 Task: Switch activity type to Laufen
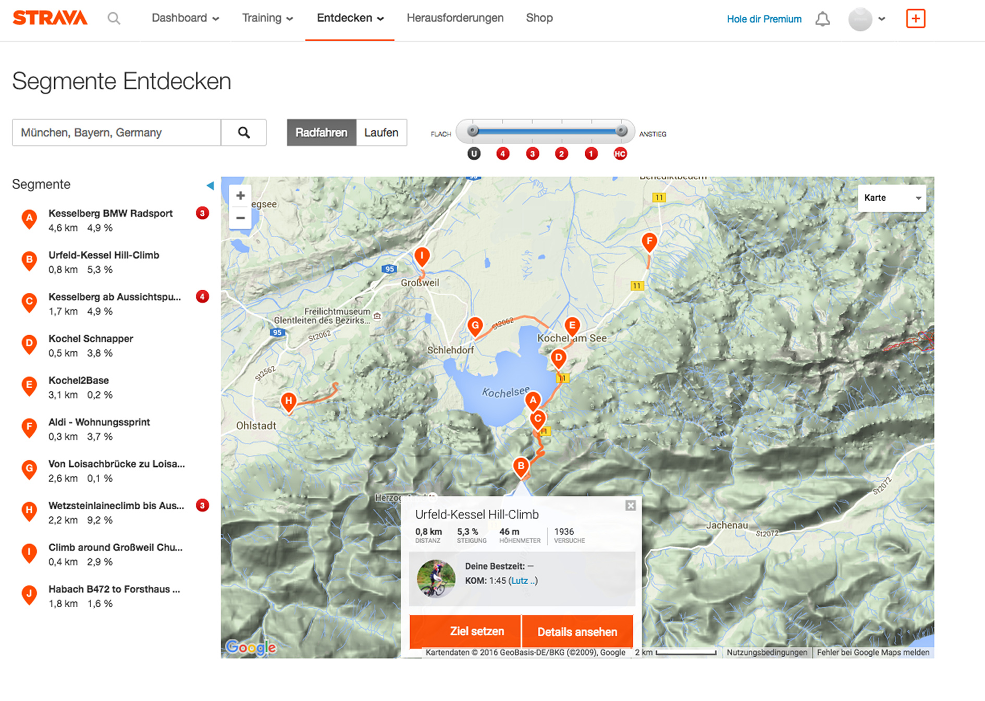click(381, 133)
